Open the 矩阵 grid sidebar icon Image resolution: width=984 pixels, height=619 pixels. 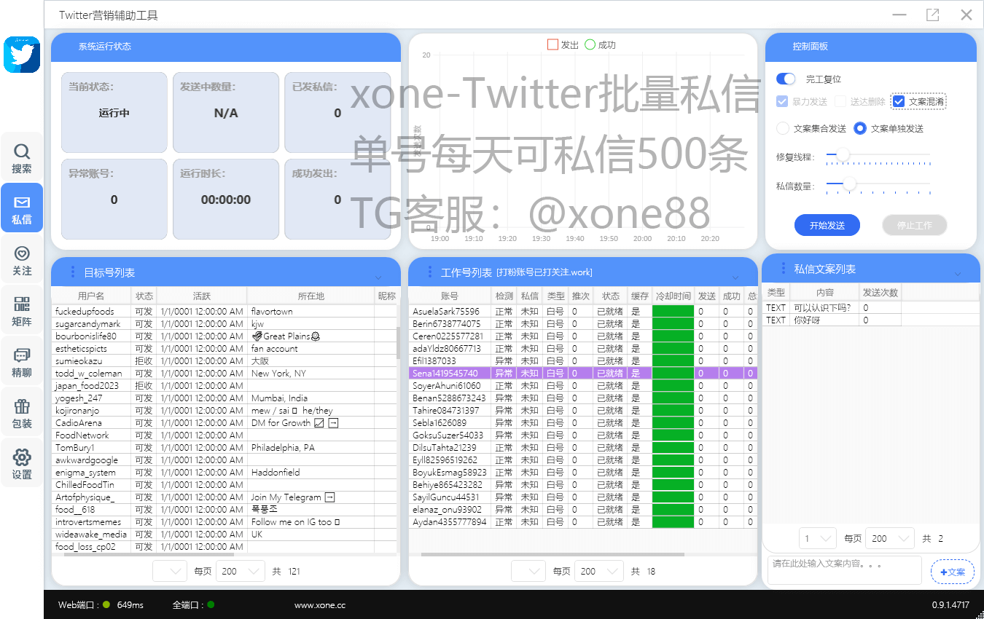pyautogui.click(x=22, y=310)
